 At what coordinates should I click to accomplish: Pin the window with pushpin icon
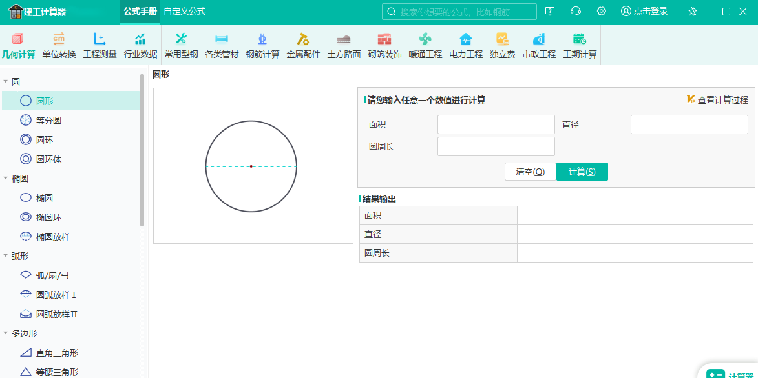click(692, 12)
